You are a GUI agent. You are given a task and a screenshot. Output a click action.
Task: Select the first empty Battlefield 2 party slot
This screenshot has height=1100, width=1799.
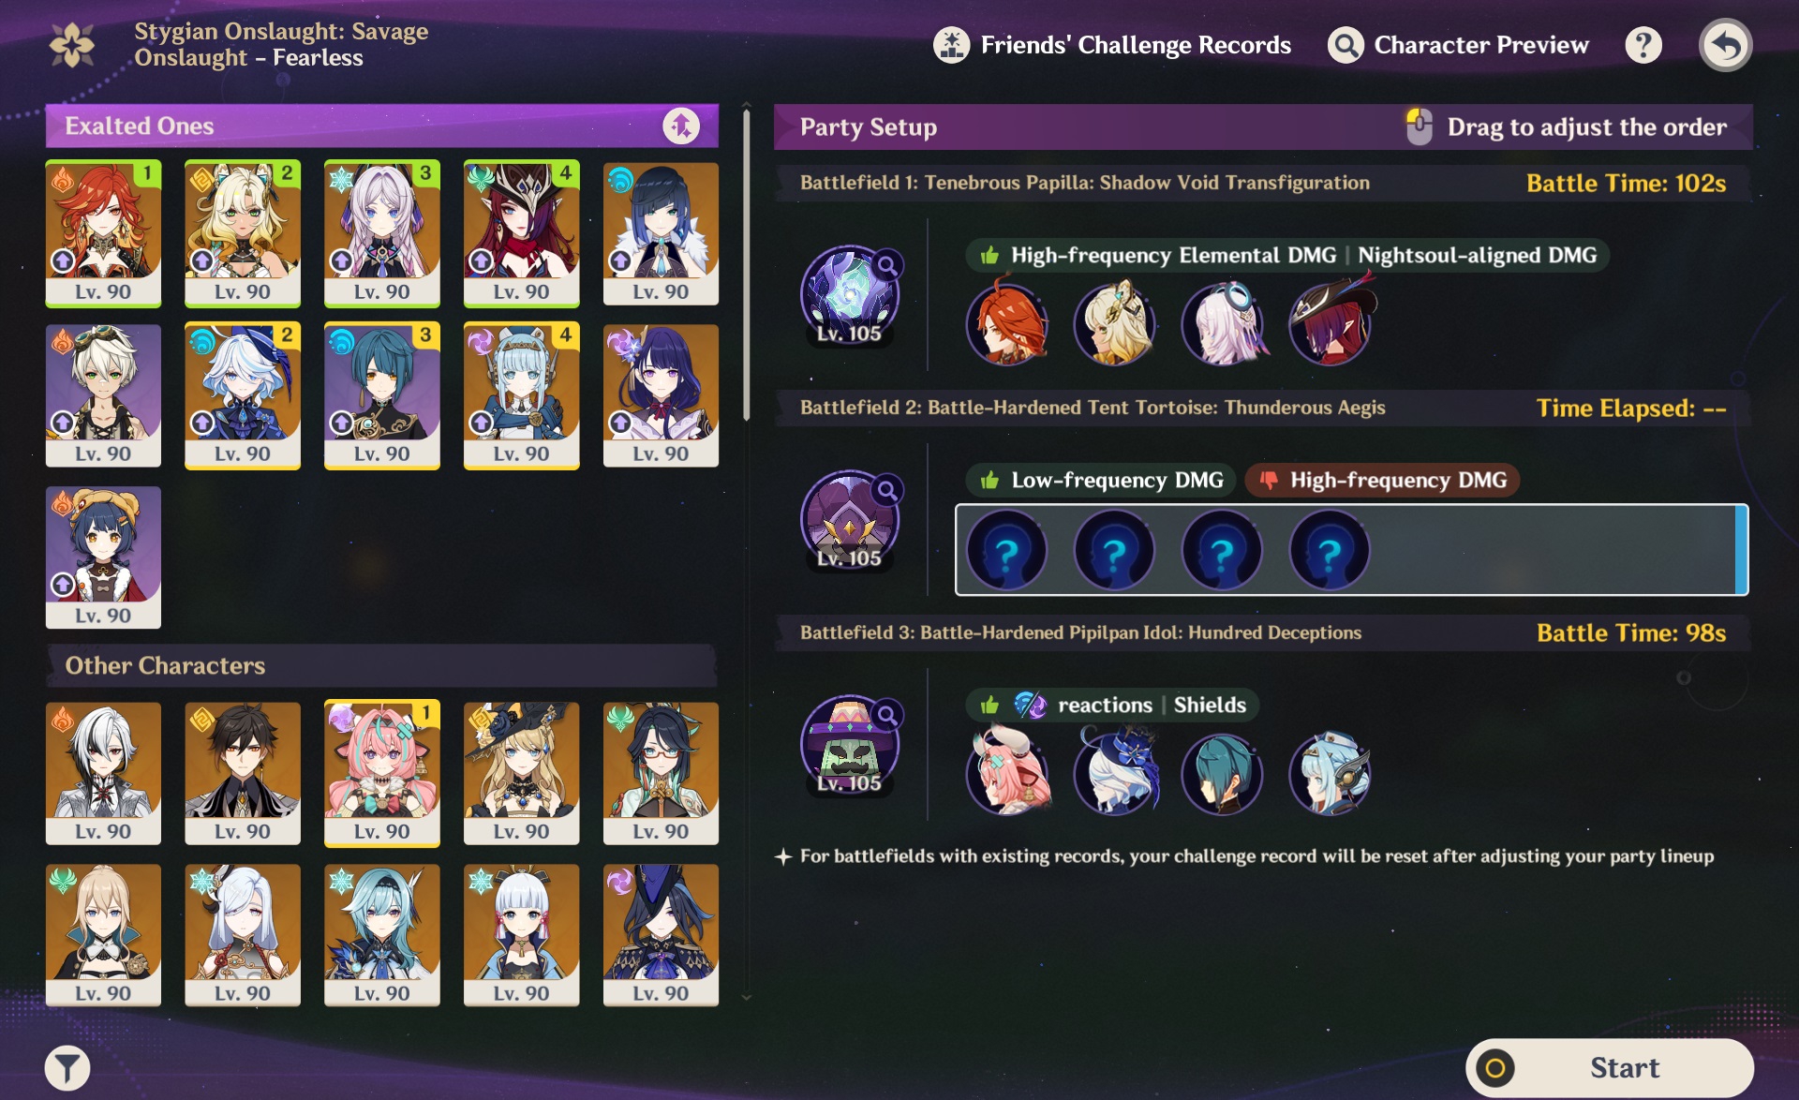1006,551
